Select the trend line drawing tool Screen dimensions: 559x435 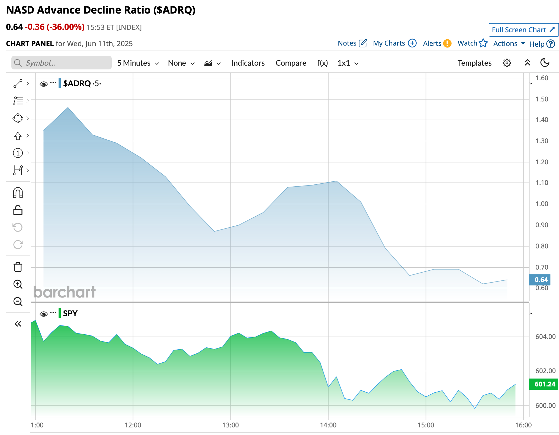click(x=18, y=84)
